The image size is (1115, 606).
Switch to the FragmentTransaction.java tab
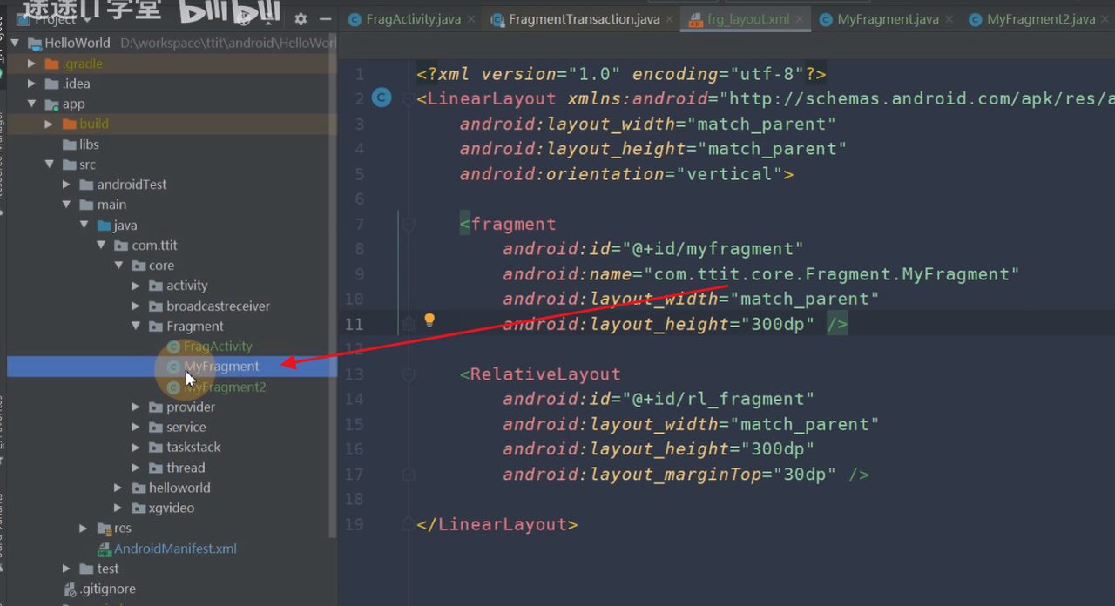(584, 19)
